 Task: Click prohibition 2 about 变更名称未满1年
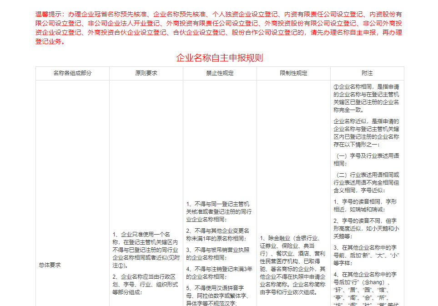[x=219, y=234]
